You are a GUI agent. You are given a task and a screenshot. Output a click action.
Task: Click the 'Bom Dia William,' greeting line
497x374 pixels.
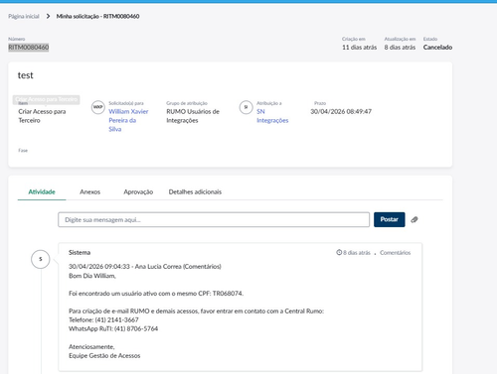point(92,276)
